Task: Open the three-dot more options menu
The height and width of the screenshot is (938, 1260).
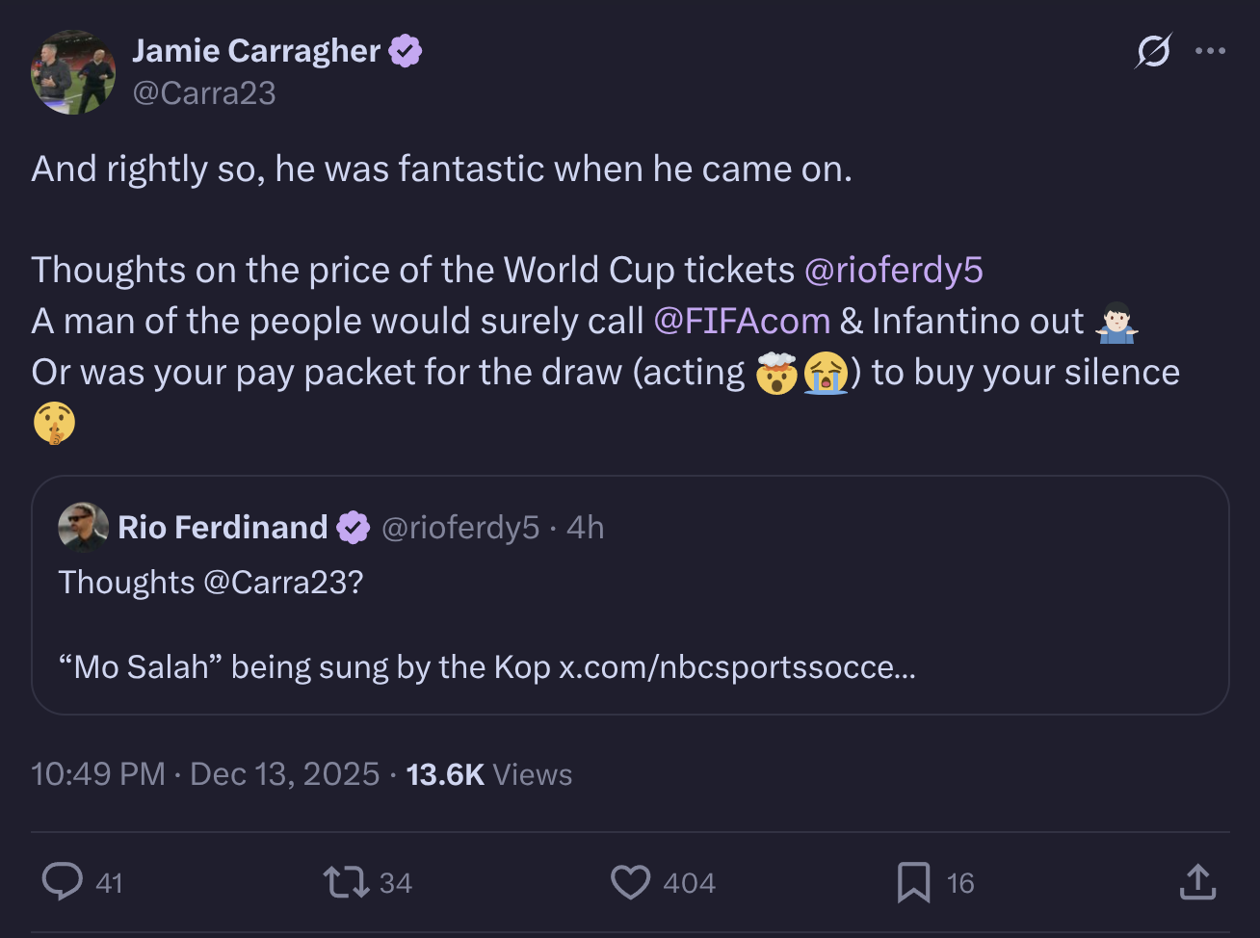Action: click(x=1210, y=51)
